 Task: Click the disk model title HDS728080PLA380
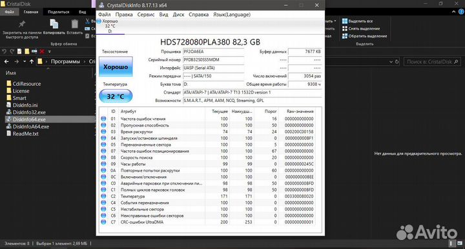point(211,42)
